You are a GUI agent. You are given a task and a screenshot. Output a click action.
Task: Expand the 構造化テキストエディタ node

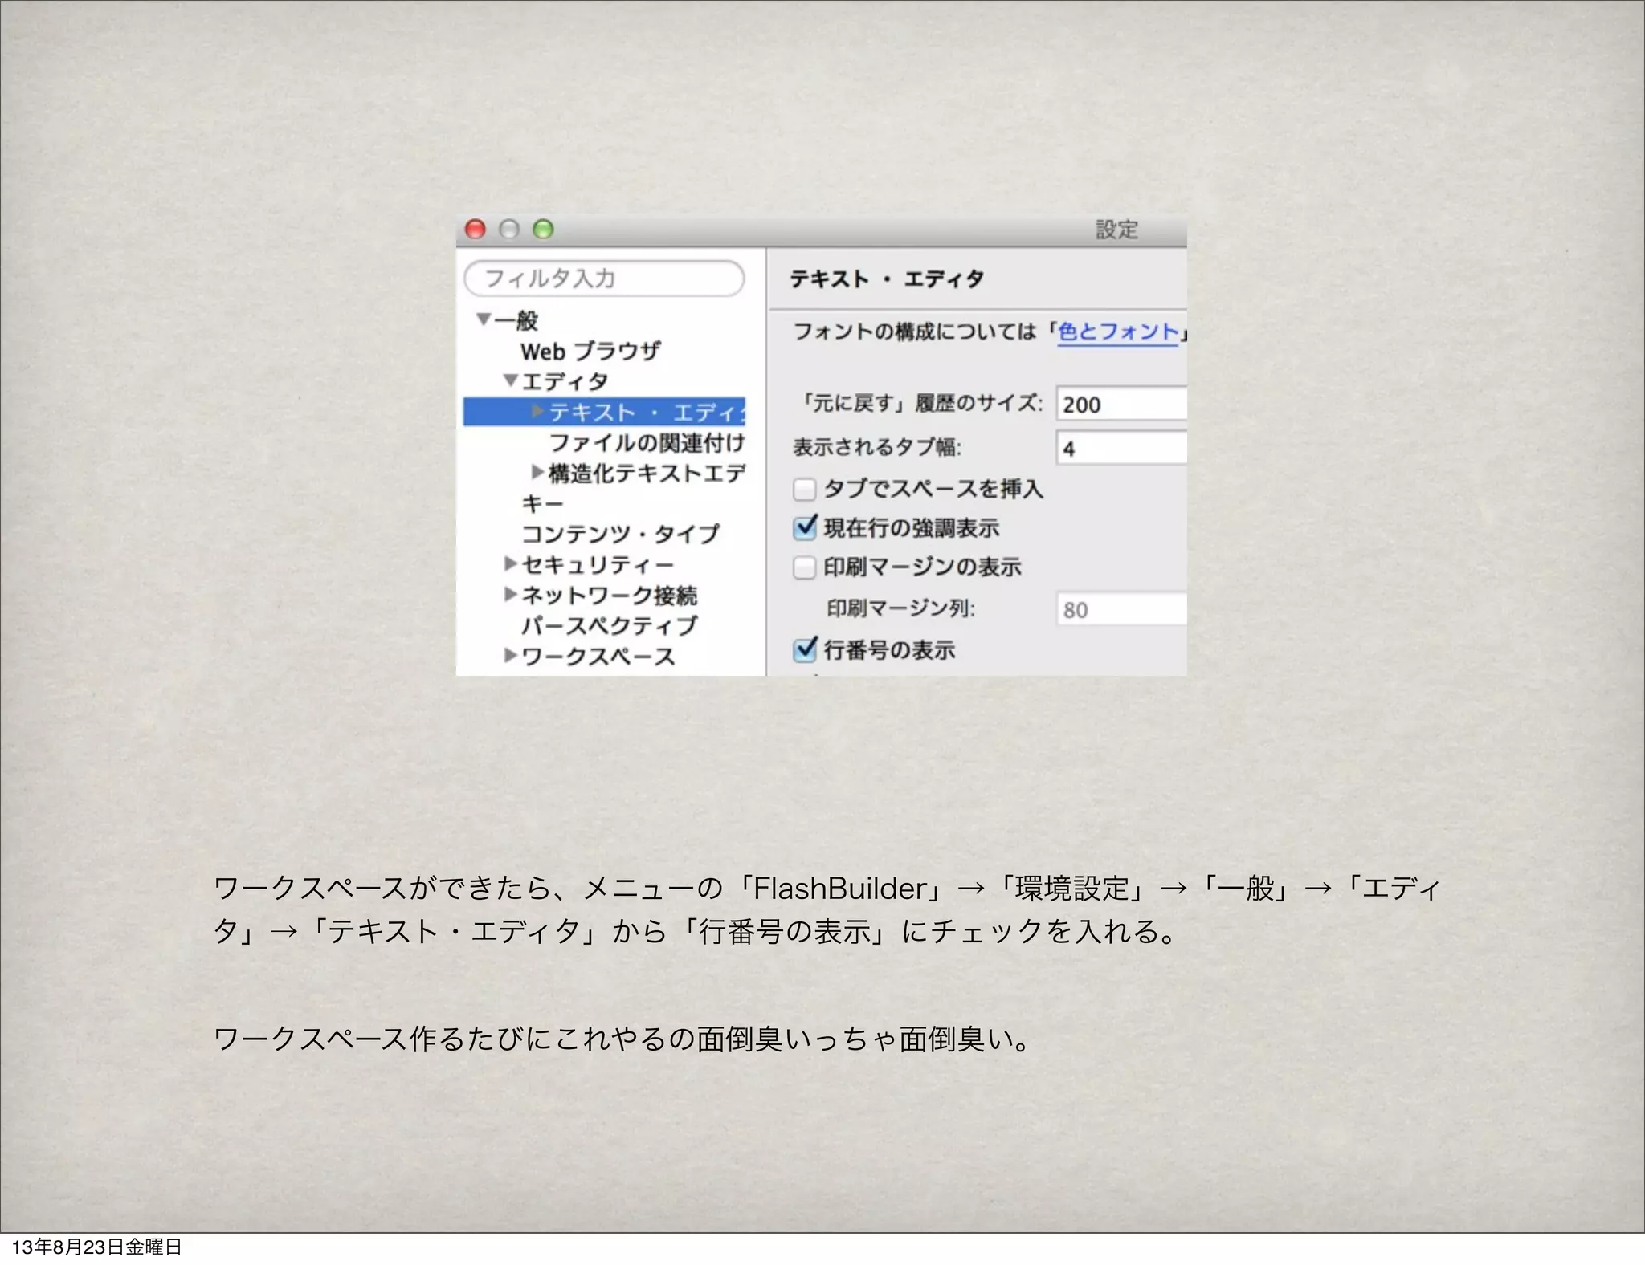click(538, 472)
